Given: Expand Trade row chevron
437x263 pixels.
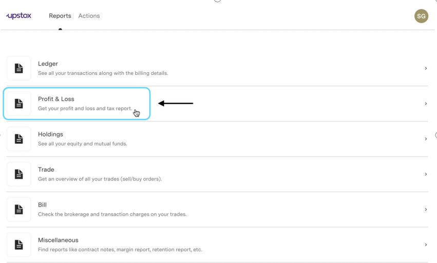Looking at the screenshot, I should (x=426, y=174).
